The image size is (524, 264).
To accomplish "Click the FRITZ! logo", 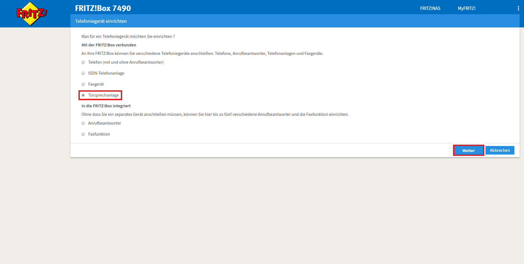I will [32, 13].
